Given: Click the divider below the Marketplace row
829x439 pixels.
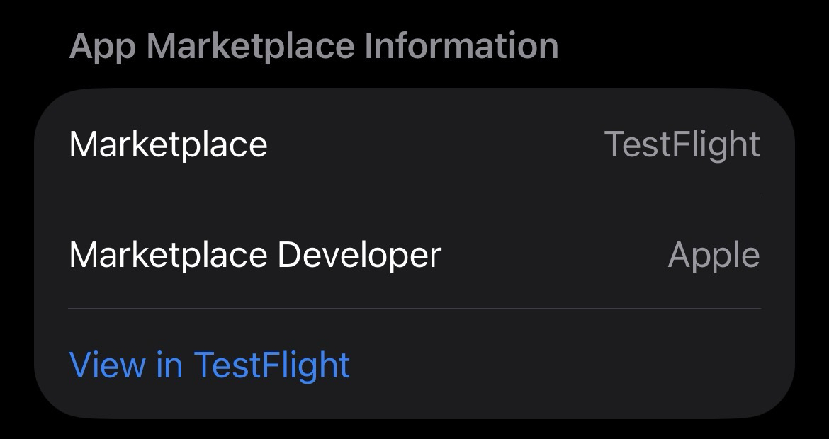Looking at the screenshot, I should [x=414, y=198].
